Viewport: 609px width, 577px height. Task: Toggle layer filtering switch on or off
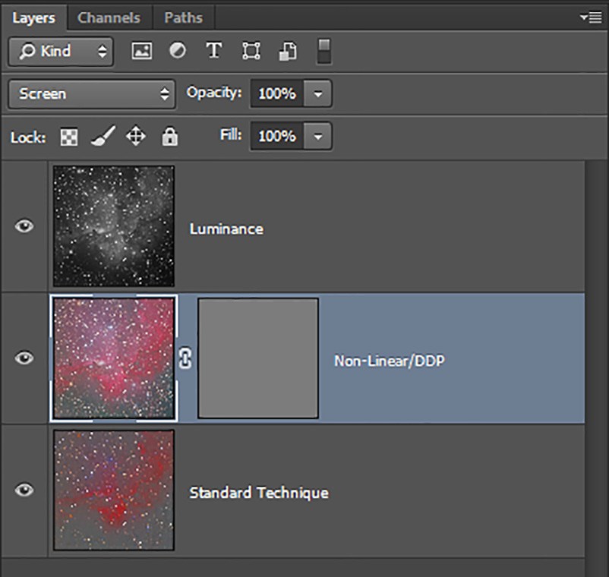click(324, 52)
